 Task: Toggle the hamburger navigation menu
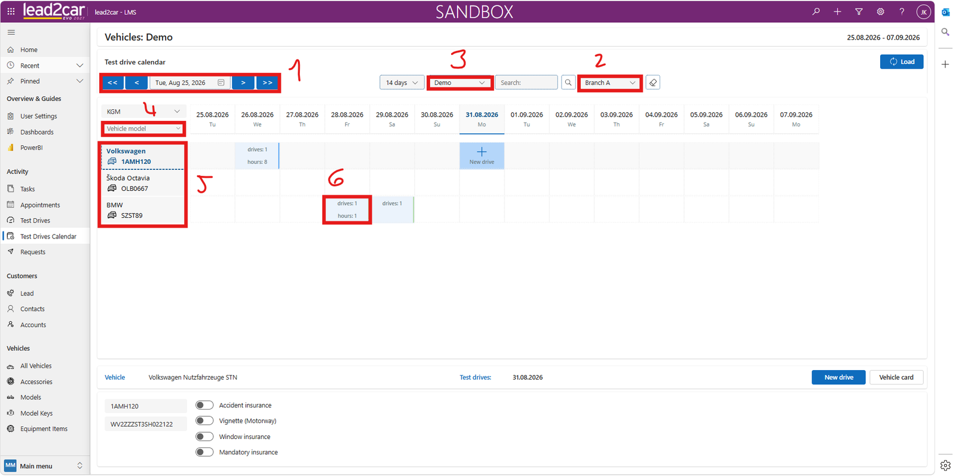(11, 32)
